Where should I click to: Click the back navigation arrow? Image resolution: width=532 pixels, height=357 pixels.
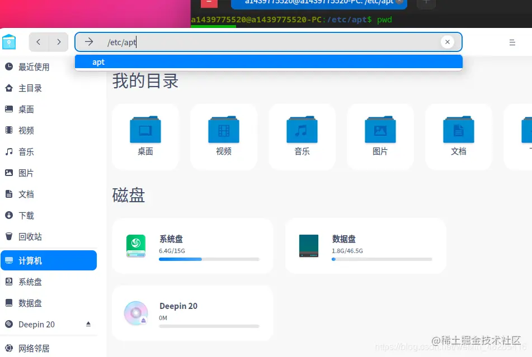(x=38, y=41)
